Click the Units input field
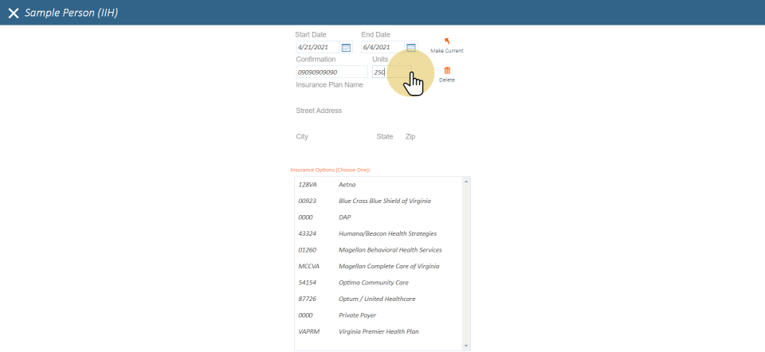Image resolution: width=765 pixels, height=352 pixels. [x=390, y=72]
